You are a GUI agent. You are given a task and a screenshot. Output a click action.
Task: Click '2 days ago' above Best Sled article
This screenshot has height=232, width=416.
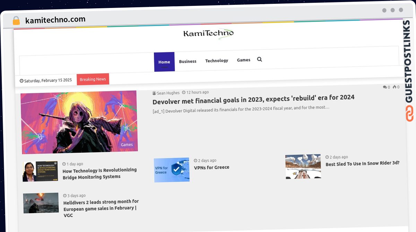(x=339, y=157)
